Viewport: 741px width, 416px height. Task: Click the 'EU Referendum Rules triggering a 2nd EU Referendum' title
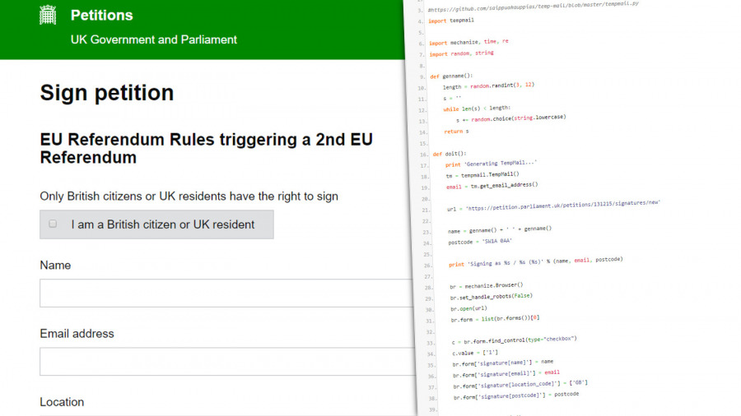tap(206, 148)
